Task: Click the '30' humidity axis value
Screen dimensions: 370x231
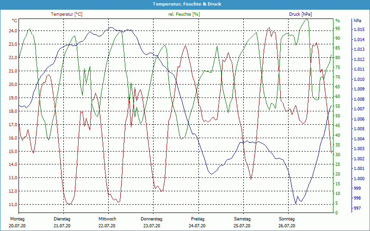Action: [338, 155]
